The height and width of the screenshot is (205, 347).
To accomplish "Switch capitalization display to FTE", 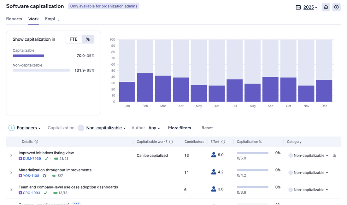I will click(73, 39).
